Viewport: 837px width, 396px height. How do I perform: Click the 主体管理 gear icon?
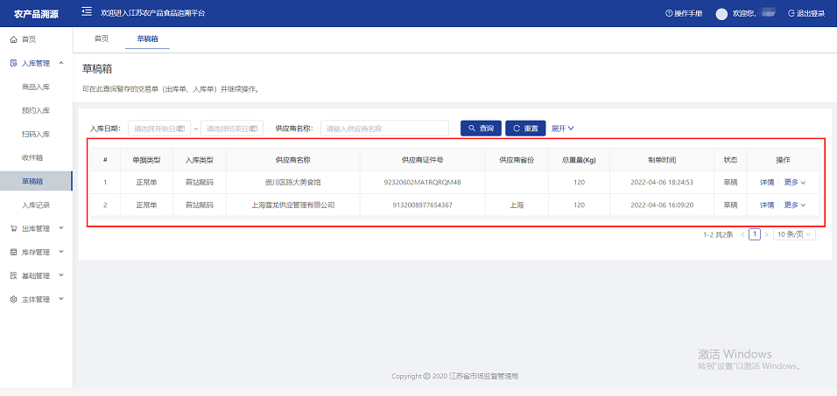click(13, 299)
